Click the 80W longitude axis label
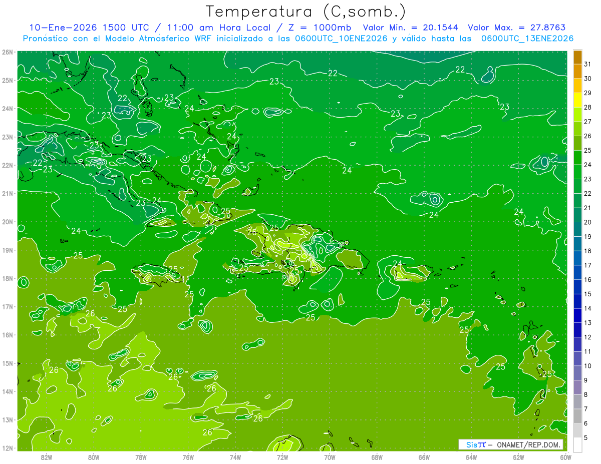Screen dimensions: 601x464 (x=94, y=456)
